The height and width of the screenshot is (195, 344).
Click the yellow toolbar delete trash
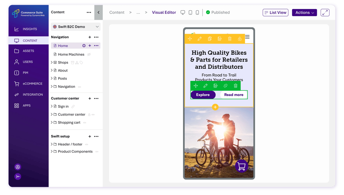230,39
